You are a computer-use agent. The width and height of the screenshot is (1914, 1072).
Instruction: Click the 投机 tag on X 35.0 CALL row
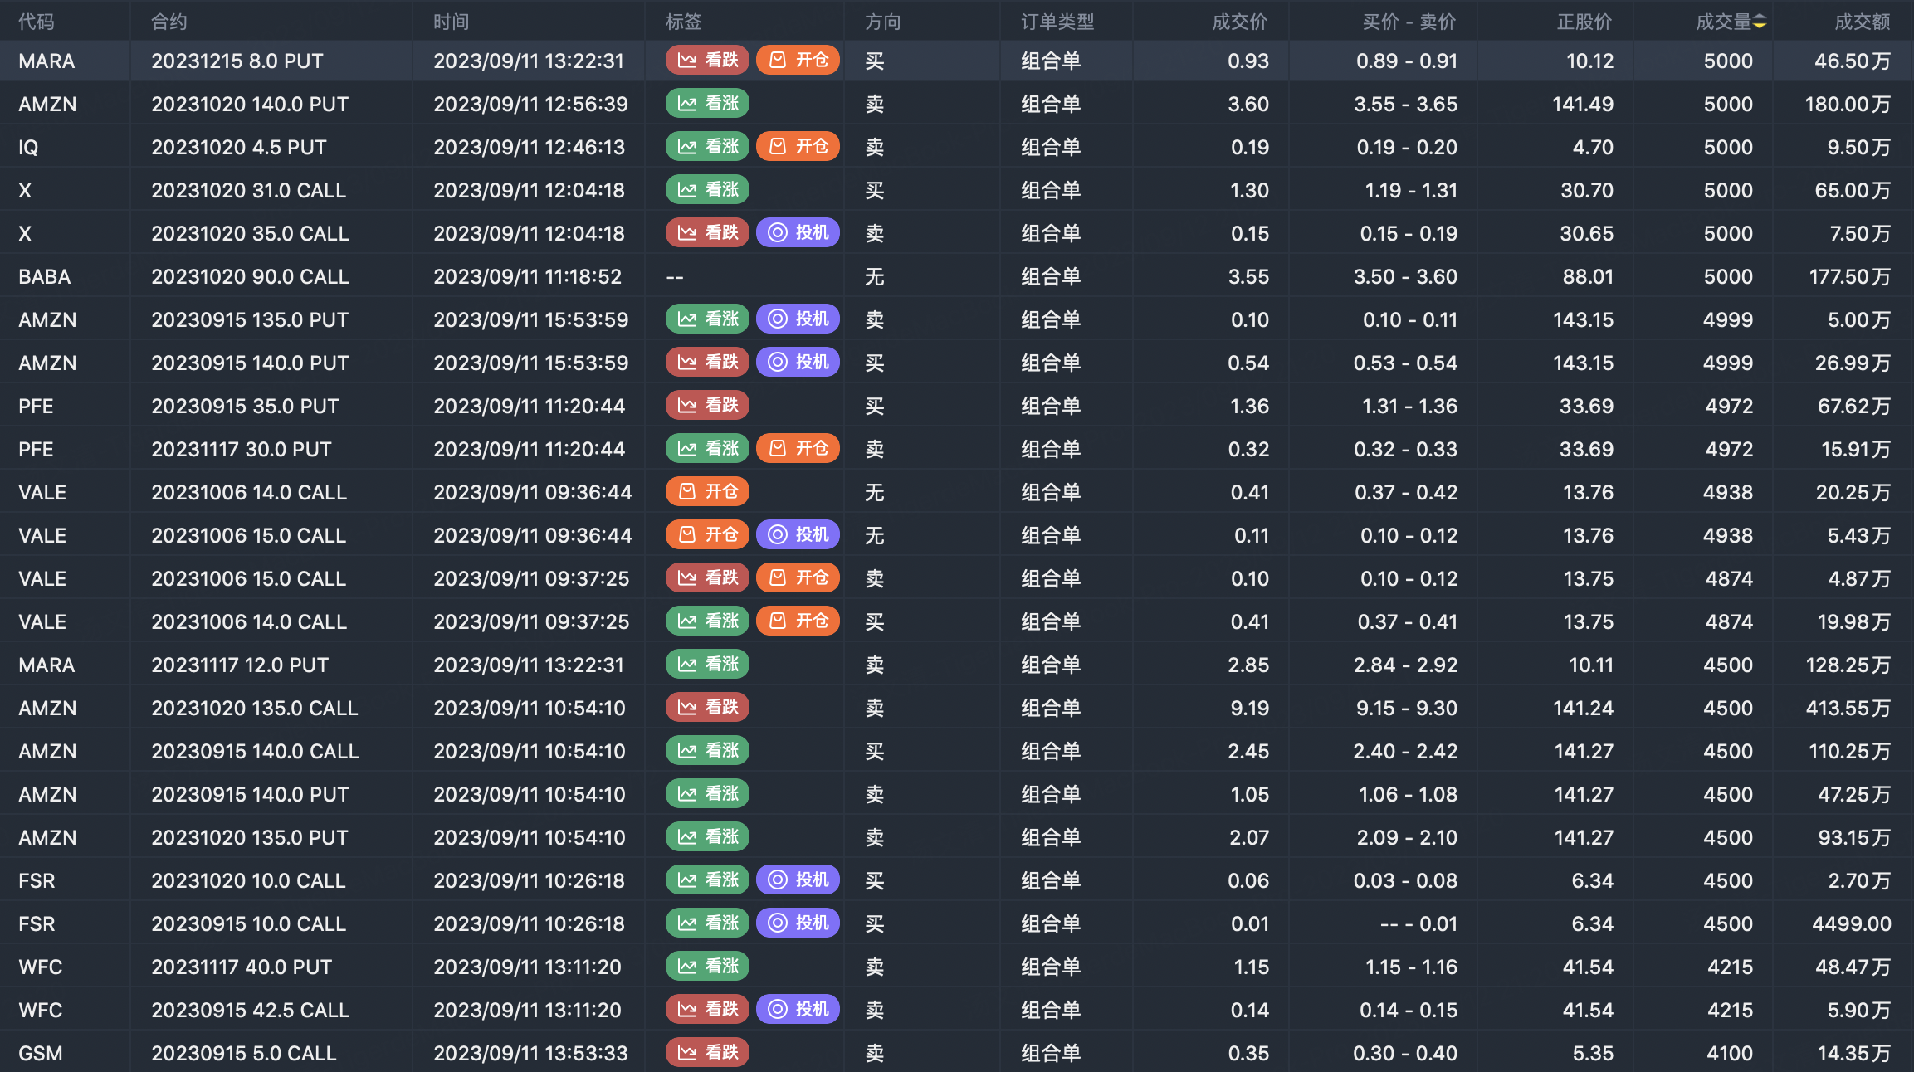tap(798, 233)
